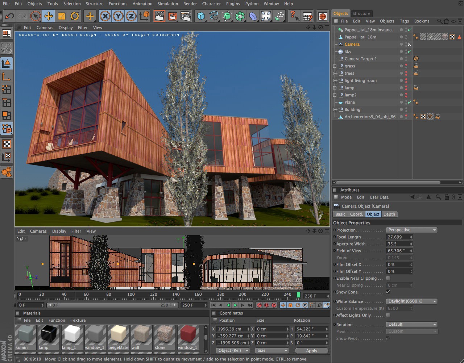Click the Apply button in Coordinates
Viewport: 464px width, 363px height.
pos(311,350)
